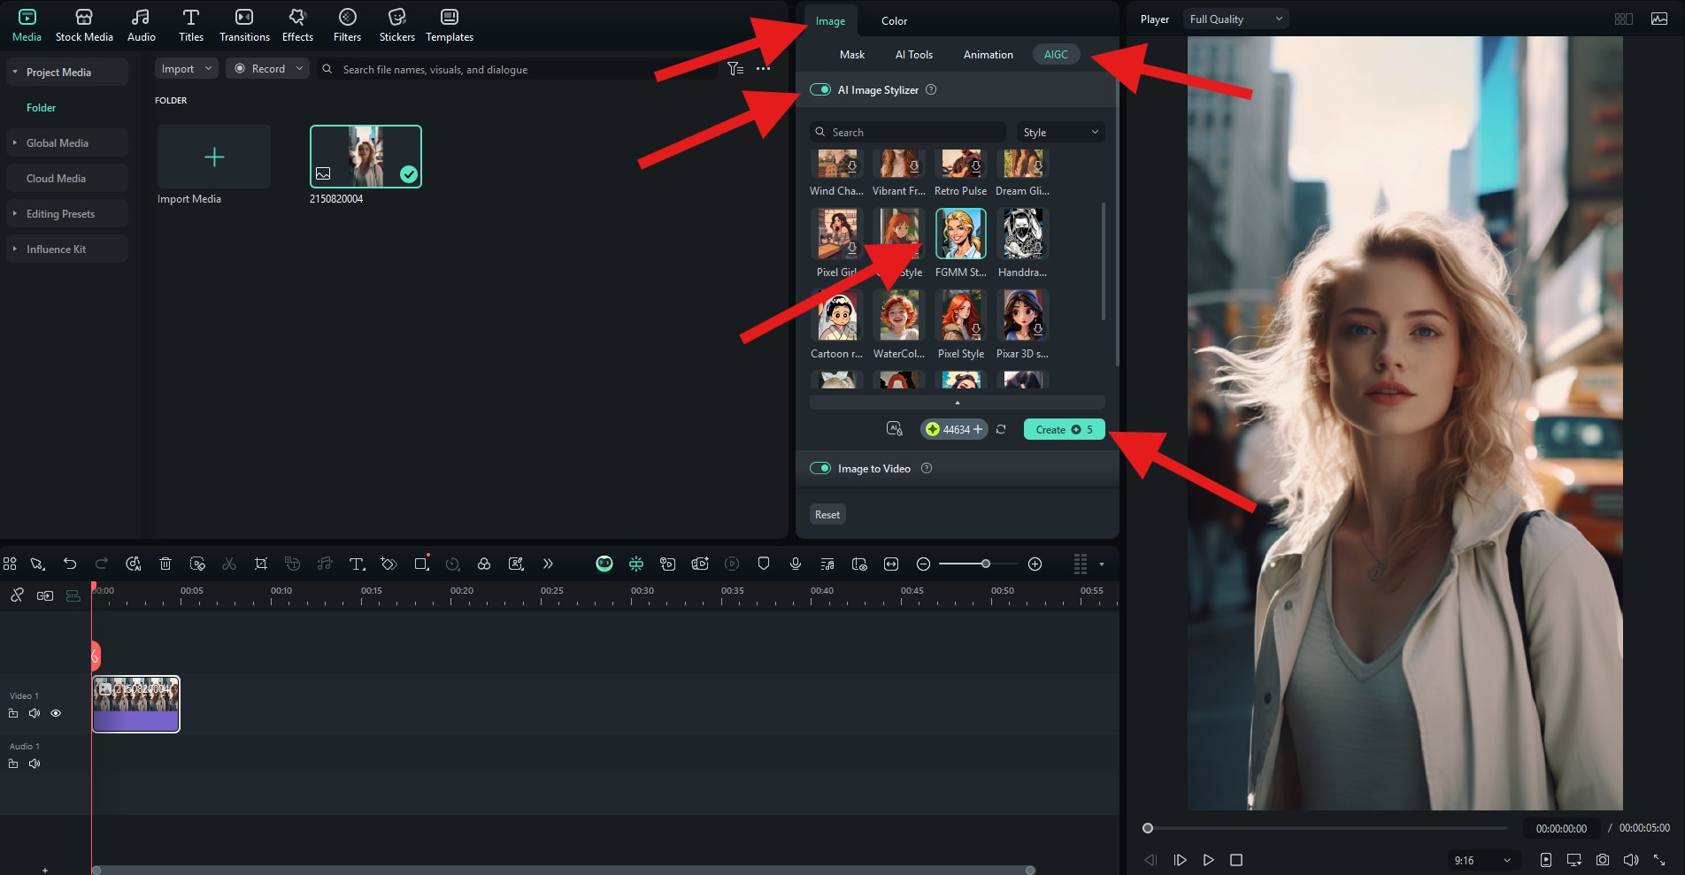
Task: Click the media search input field
Action: tap(518, 69)
